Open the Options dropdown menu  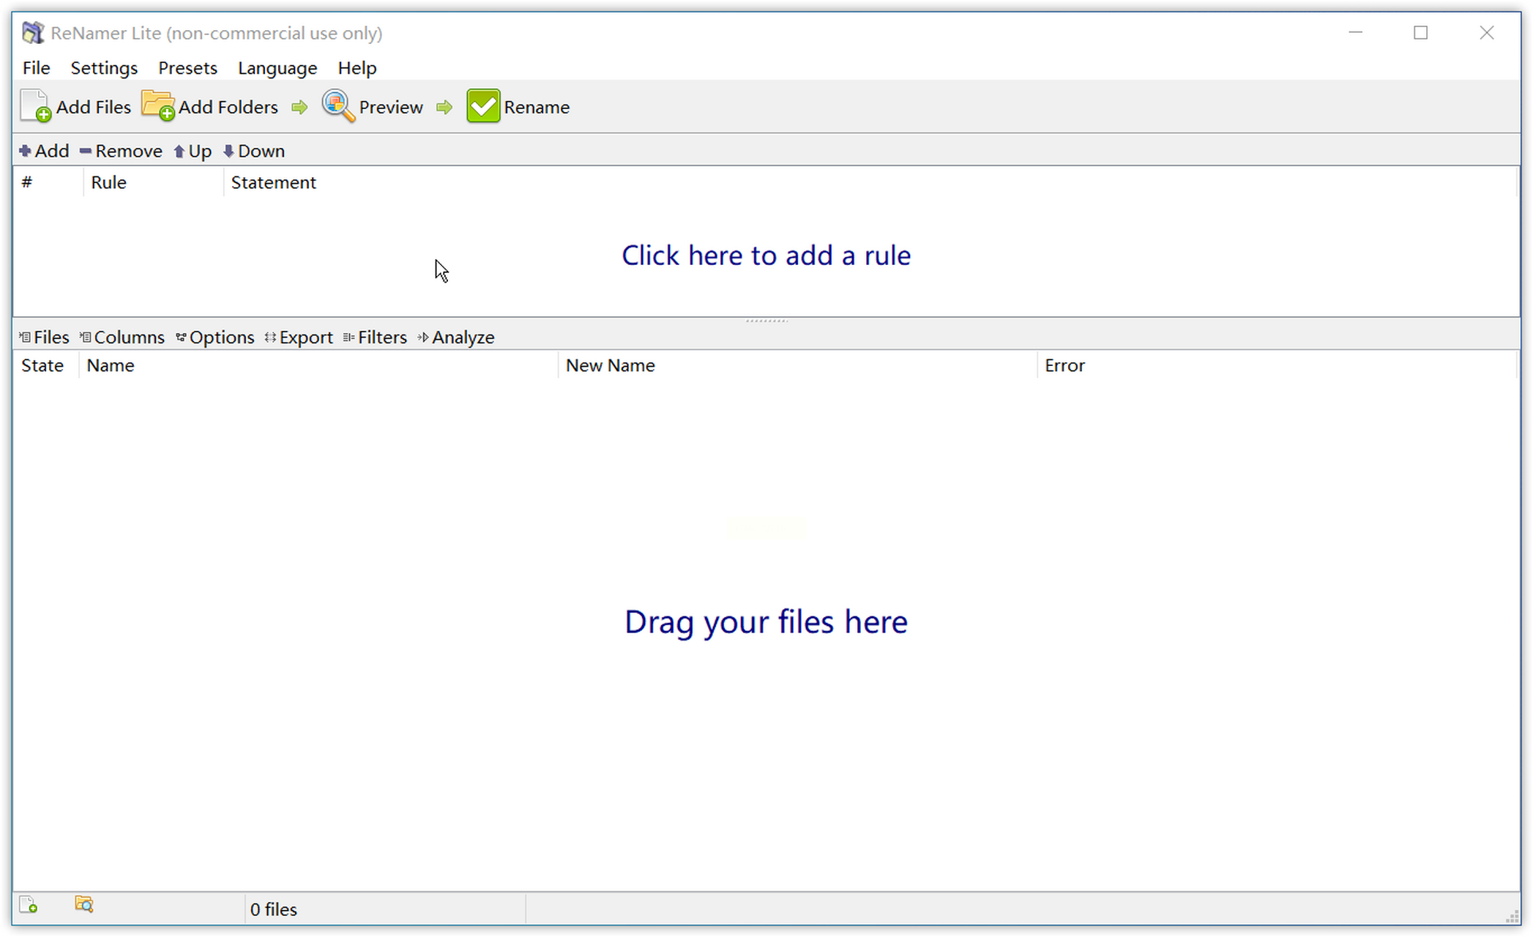coord(215,337)
